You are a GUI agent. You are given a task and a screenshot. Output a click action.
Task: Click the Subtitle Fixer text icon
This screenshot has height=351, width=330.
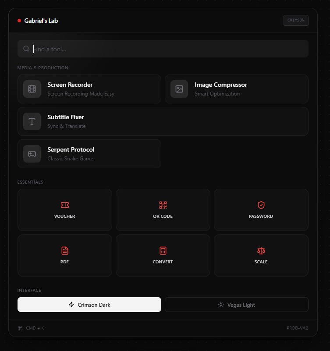[32, 121]
